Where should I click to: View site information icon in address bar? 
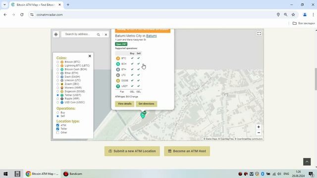pos(32,15)
